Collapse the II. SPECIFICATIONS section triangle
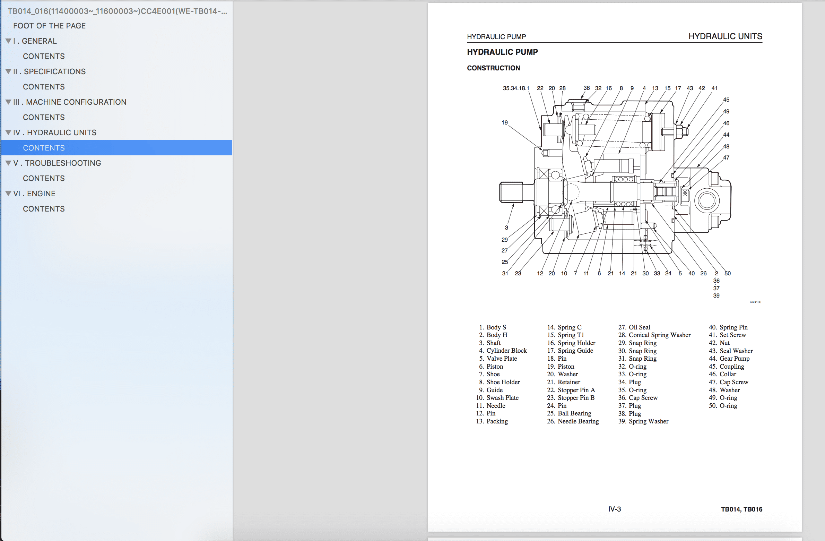Viewport: 825px width, 541px height. pos(8,71)
